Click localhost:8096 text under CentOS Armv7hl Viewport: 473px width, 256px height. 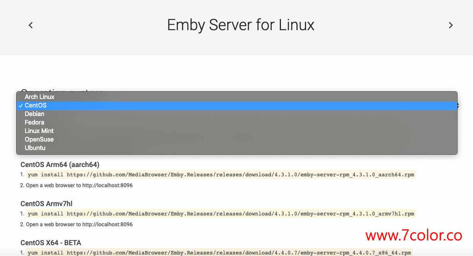[107, 225]
